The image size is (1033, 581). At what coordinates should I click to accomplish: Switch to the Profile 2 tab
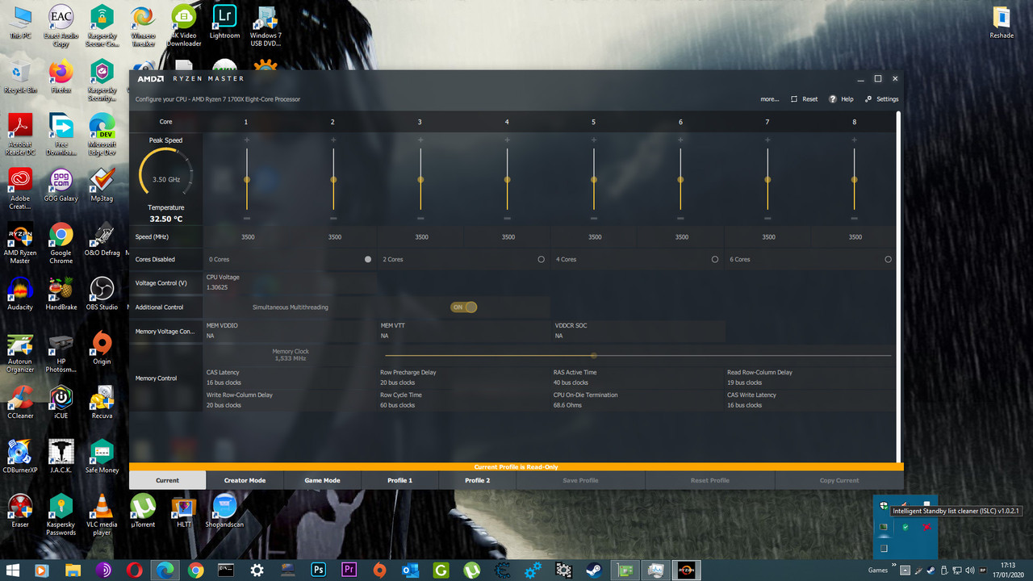pyautogui.click(x=477, y=480)
